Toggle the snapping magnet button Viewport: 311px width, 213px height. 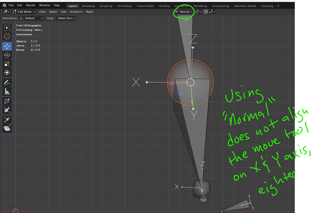click(x=206, y=12)
